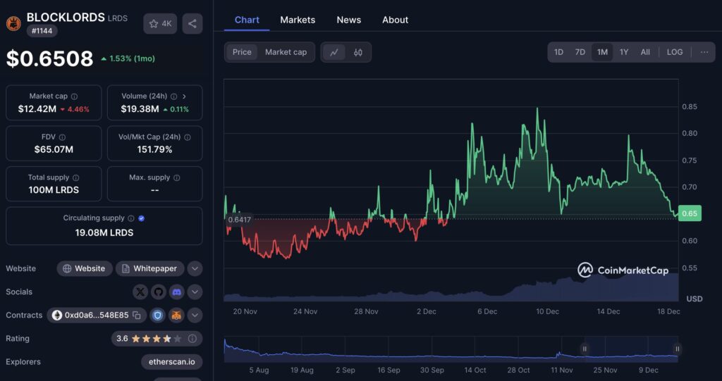Open the GitHub social icon
722x381 pixels.
159,292
